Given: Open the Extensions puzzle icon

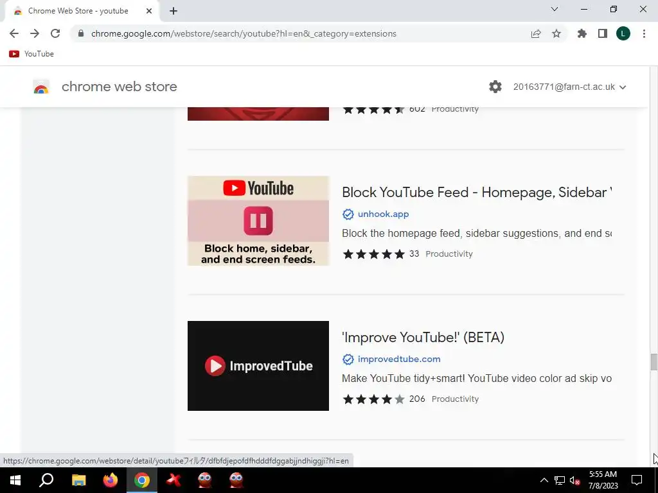Looking at the screenshot, I should tap(582, 33).
